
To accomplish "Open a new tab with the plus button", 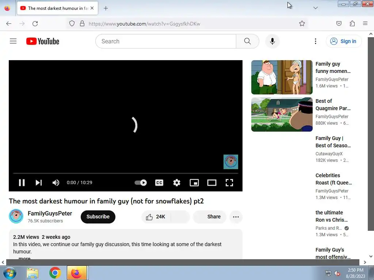I will point(106,8).
